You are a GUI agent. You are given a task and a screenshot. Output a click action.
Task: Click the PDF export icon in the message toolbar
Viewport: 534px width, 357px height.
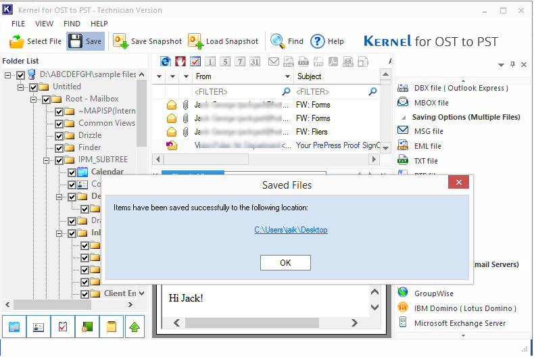point(333,62)
